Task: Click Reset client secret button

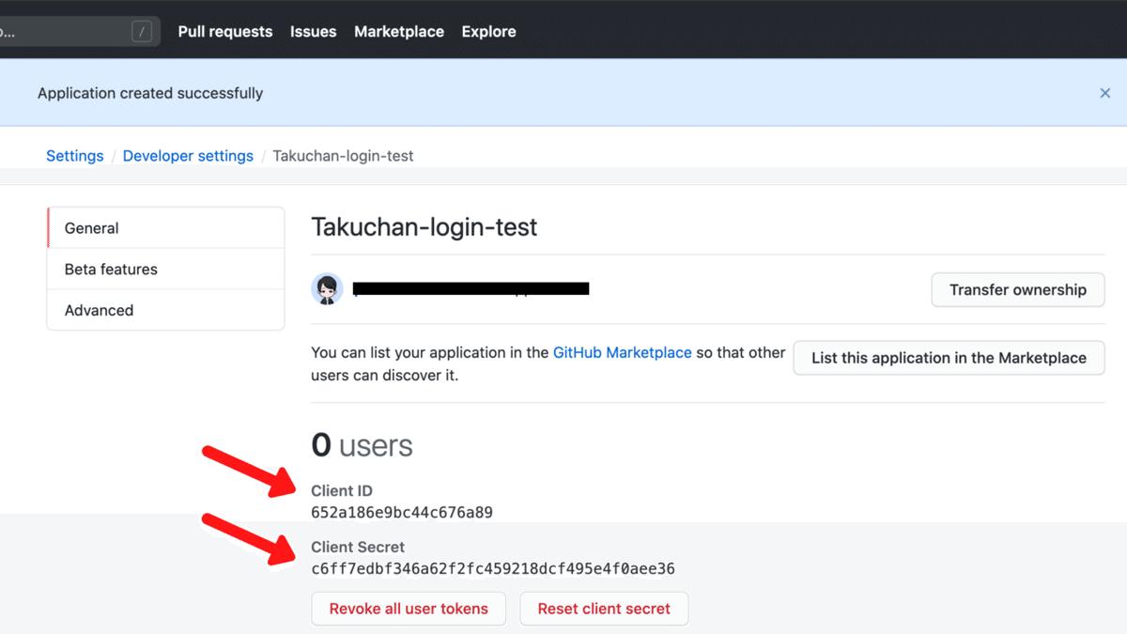Action: pos(604,609)
